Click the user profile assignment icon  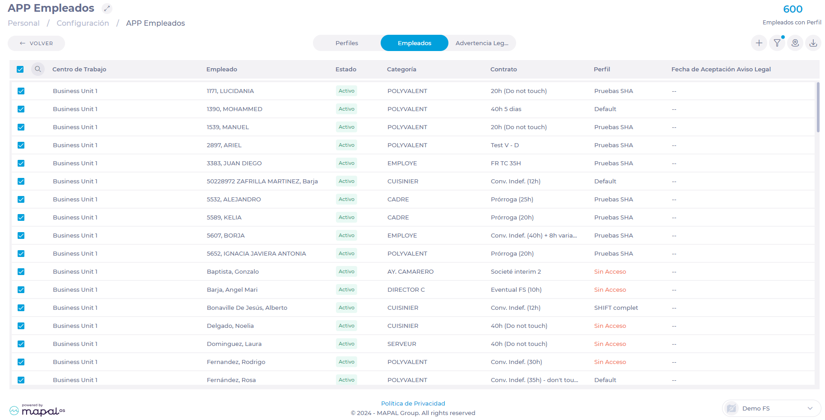pos(795,43)
